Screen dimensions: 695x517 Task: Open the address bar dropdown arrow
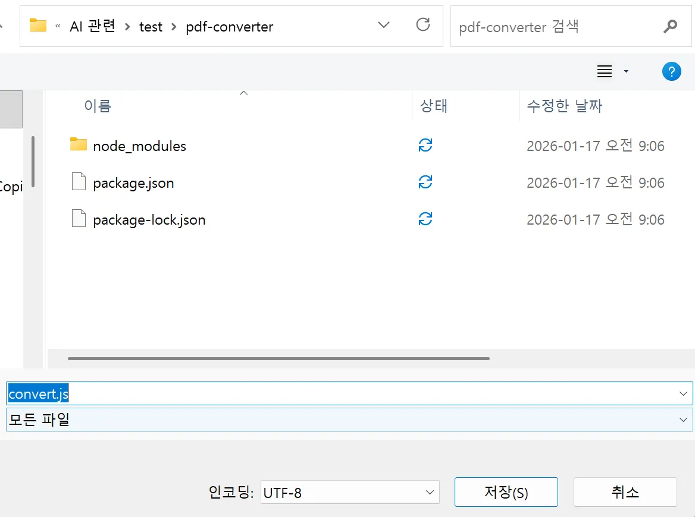coord(383,26)
